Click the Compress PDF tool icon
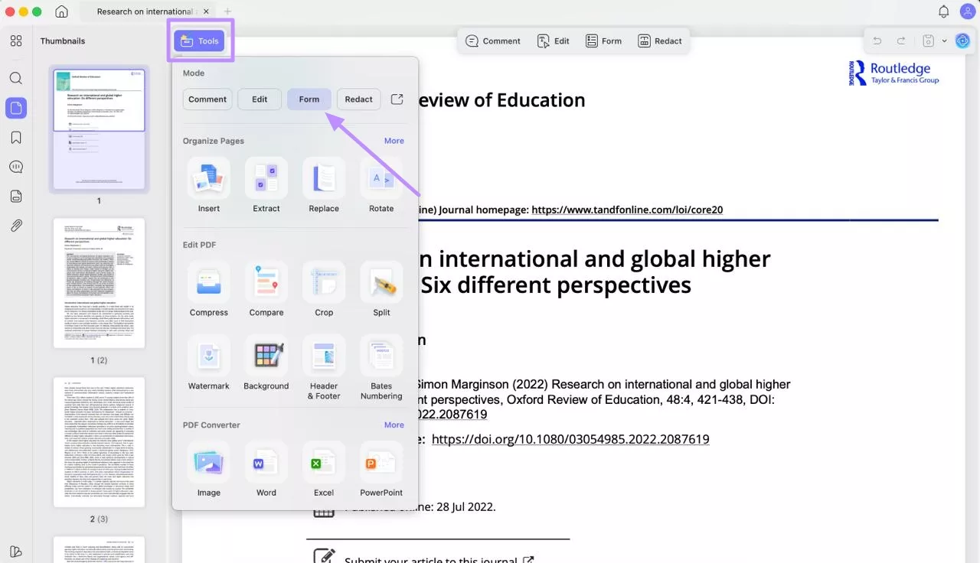This screenshot has height=563, width=980. click(x=208, y=282)
